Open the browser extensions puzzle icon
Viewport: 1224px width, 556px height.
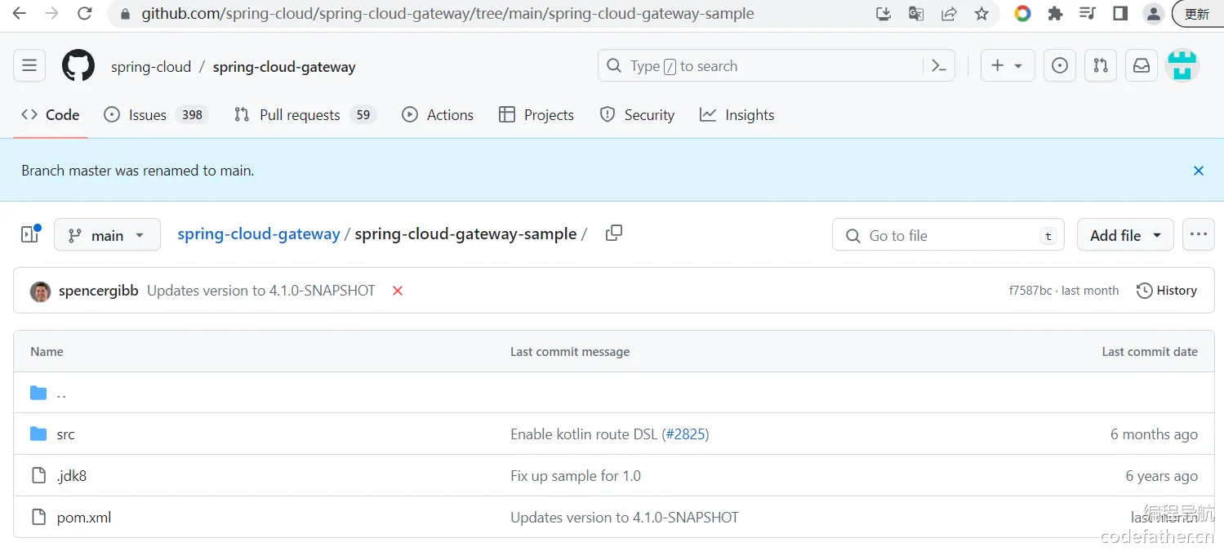[x=1055, y=14]
